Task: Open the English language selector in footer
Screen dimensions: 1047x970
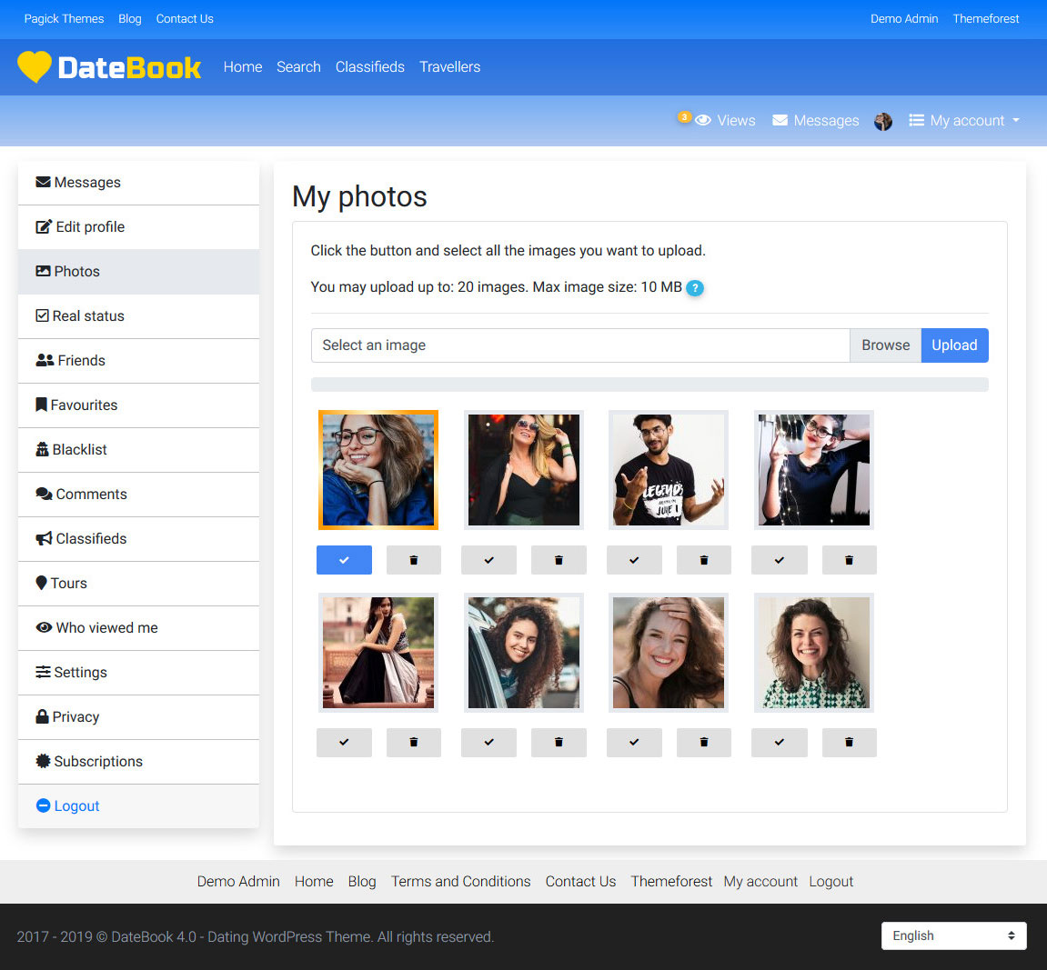Action: pos(953,935)
